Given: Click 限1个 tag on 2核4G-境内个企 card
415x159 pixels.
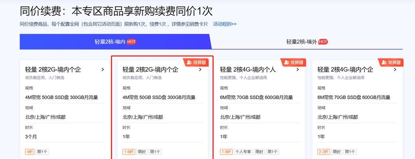Looking at the screenshot, I should 350,152.
